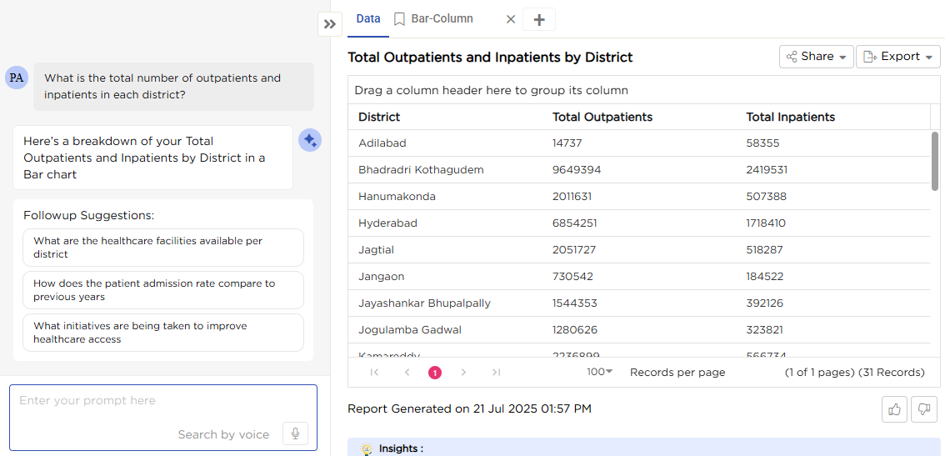This screenshot has height=456, width=950.
Task: Click the PA user avatar
Action: 17,78
